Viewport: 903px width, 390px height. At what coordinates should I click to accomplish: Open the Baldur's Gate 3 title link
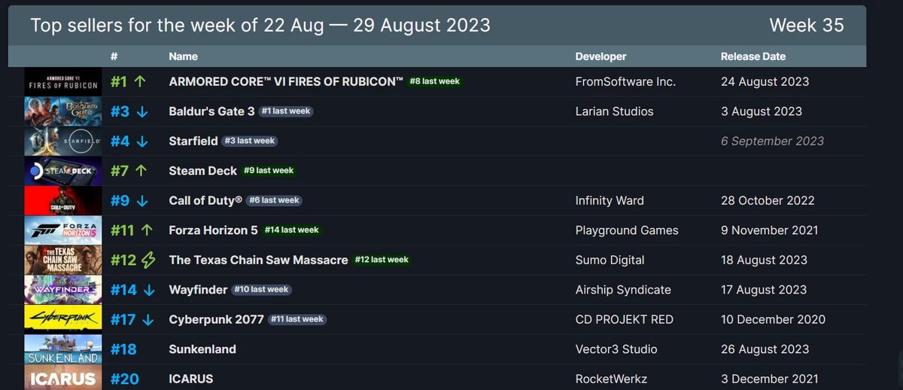(212, 111)
